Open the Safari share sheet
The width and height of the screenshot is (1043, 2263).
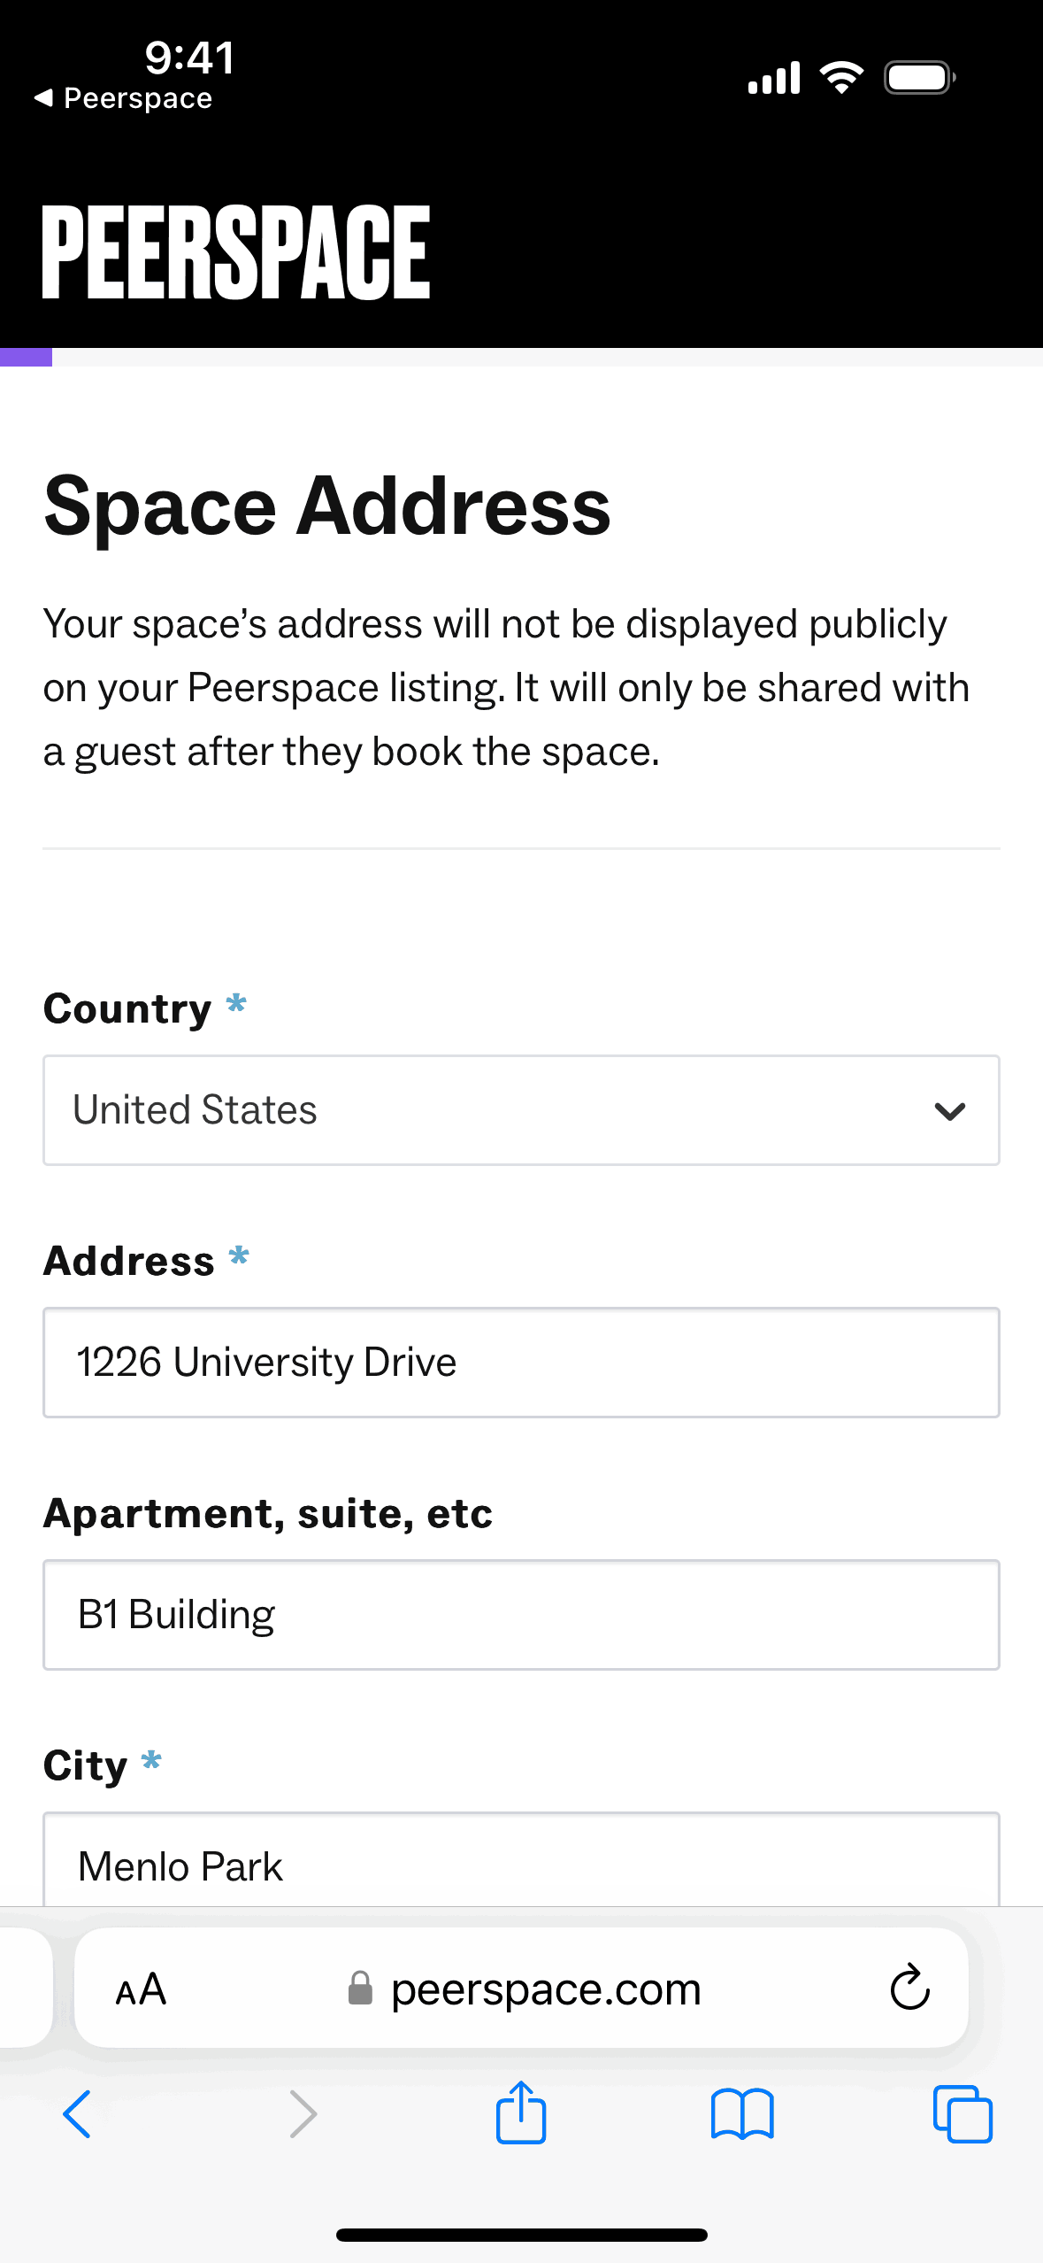[x=521, y=2112]
